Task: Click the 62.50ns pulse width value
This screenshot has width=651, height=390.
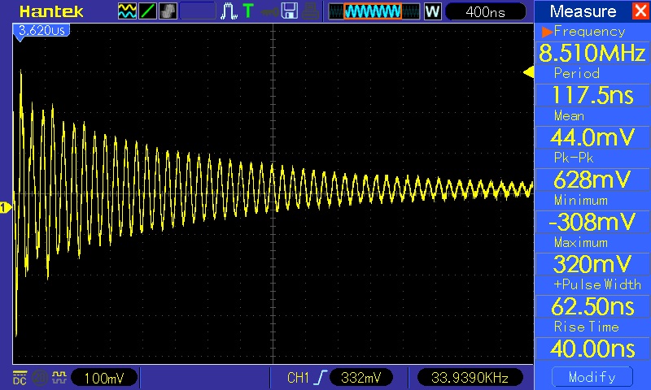Action: coord(592,306)
